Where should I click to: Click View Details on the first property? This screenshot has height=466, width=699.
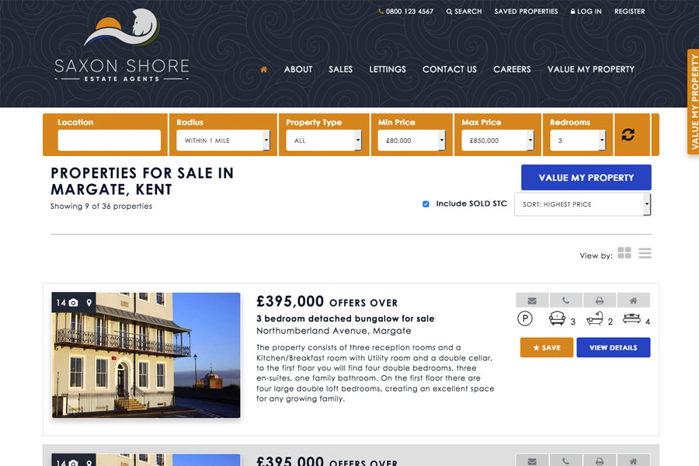(614, 347)
